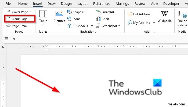Click the SmartArt icon

(98, 12)
